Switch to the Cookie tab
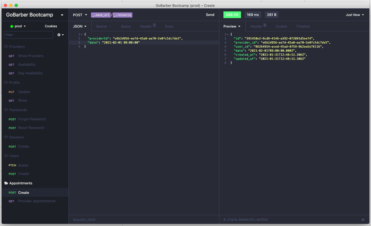Viewport: 371px width, 226px height. click(281, 26)
